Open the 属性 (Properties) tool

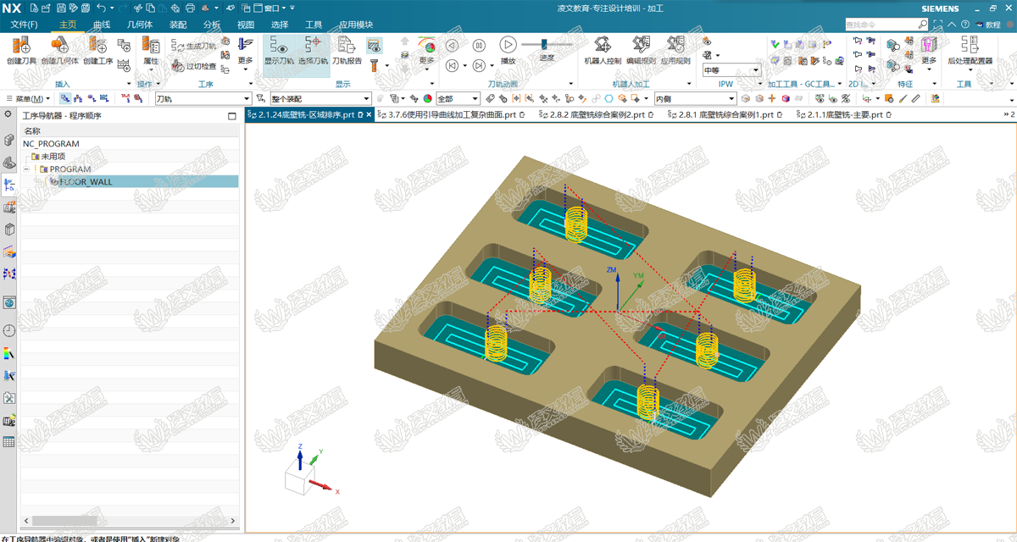pyautogui.click(x=151, y=50)
